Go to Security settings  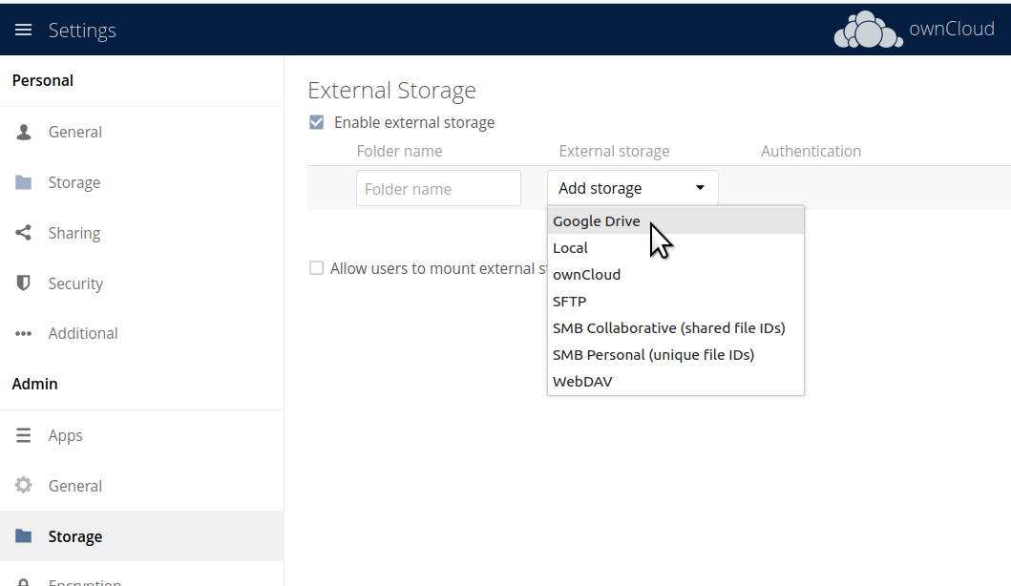142,283
